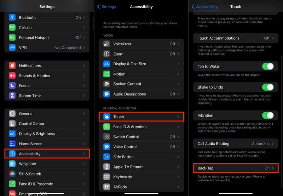Tap the Siri & Search icon
This screenshot has height=196, width=283.
click(x=12, y=174)
